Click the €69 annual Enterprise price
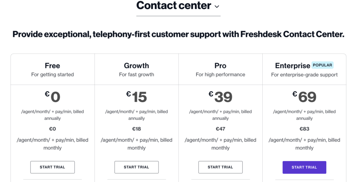Screen dimensions: 360x182 (x=304, y=97)
